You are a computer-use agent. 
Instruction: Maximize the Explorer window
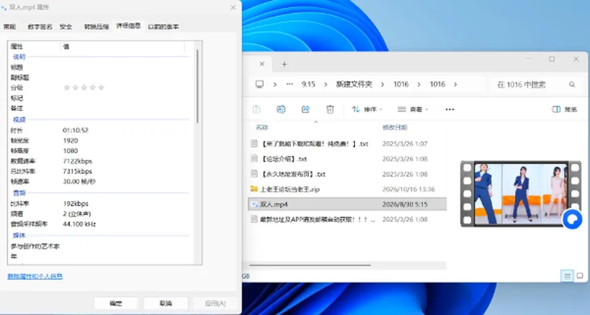[x=552, y=59]
